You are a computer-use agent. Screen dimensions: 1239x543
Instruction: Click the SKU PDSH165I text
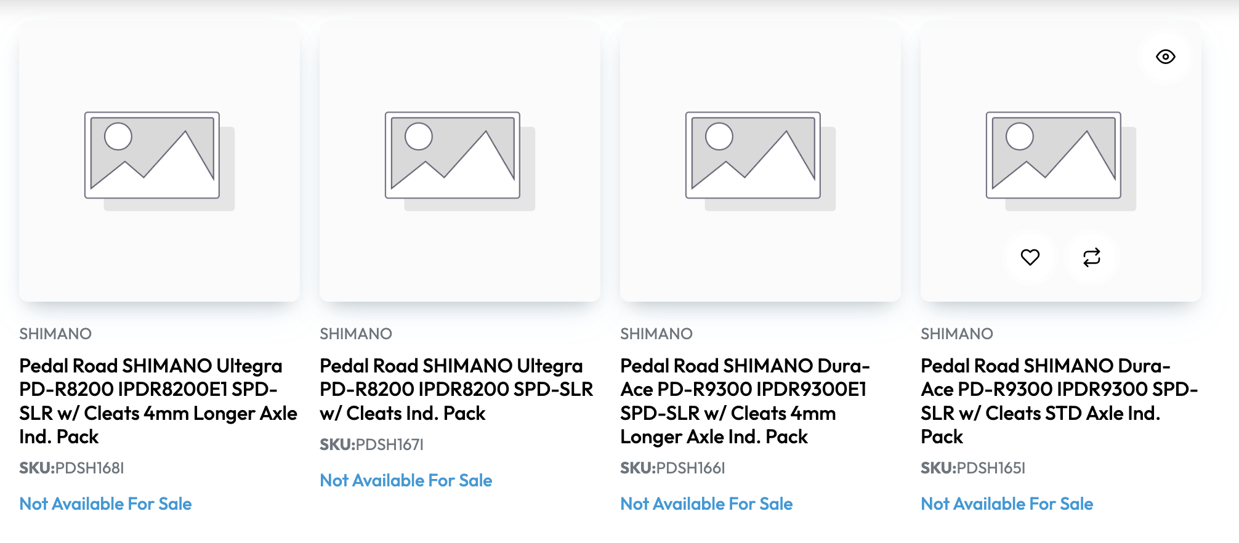point(973,468)
